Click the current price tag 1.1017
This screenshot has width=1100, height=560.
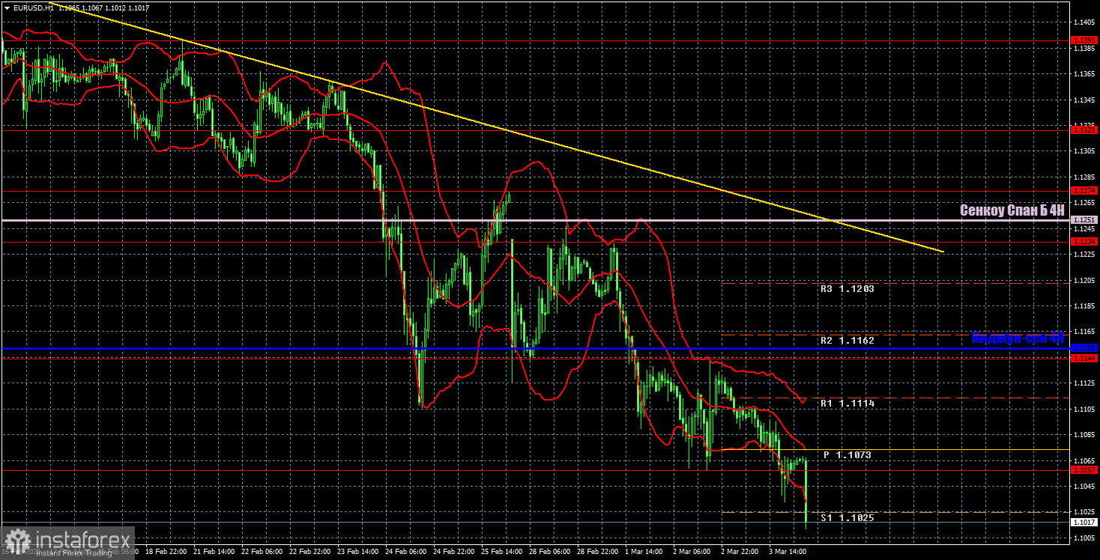coord(1084,522)
